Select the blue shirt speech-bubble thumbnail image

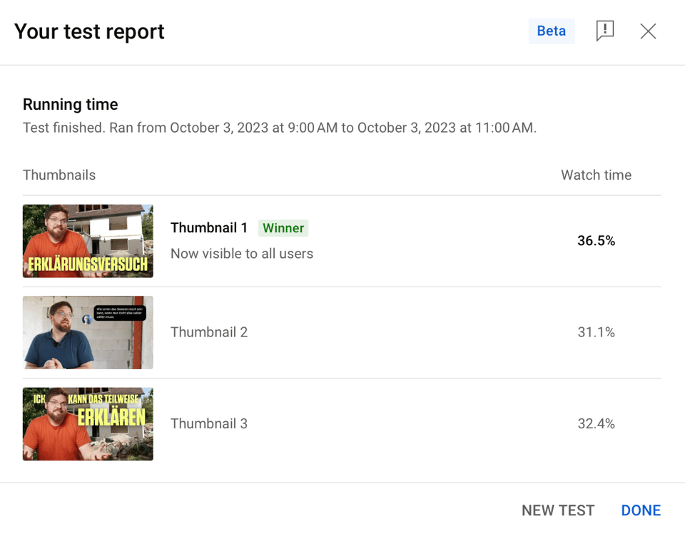88,332
